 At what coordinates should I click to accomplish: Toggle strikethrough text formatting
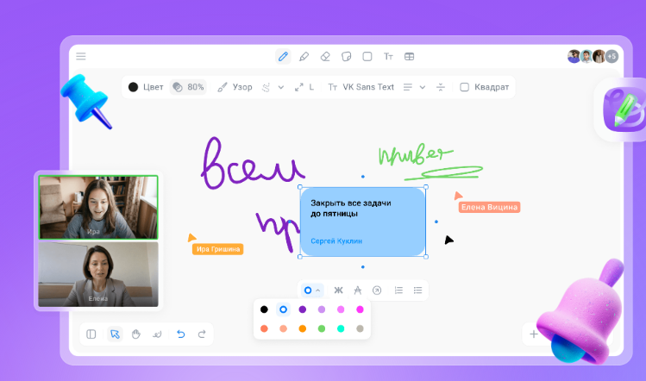pos(358,290)
